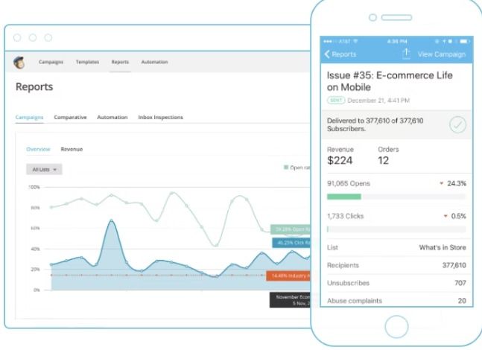Open the Templates menu item

coord(87,62)
